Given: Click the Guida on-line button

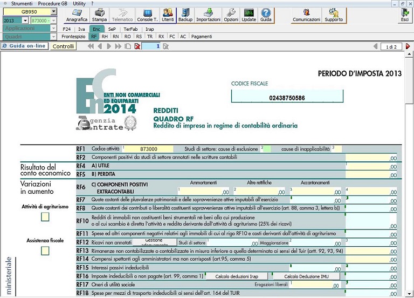Looking at the screenshot, I should point(25,46).
